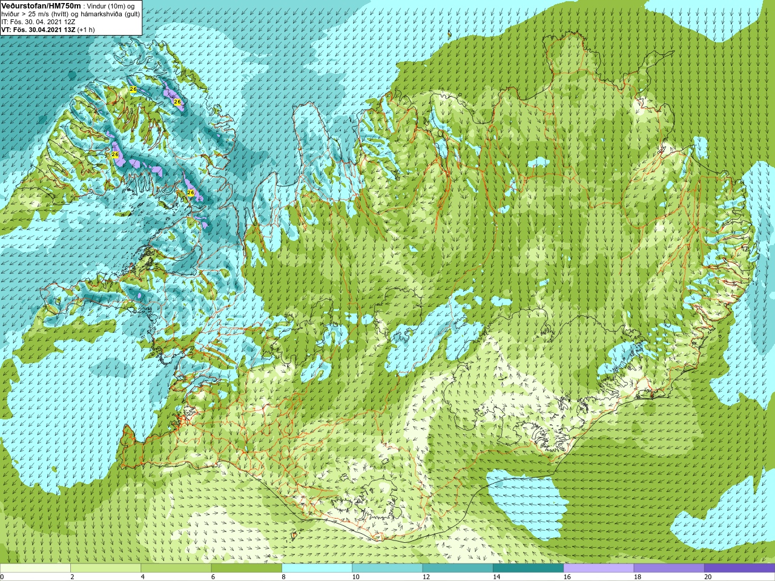
Task: Click the legend tick label 18
Action: (x=638, y=577)
